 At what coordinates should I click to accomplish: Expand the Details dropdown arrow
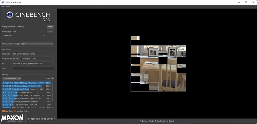(52, 78)
